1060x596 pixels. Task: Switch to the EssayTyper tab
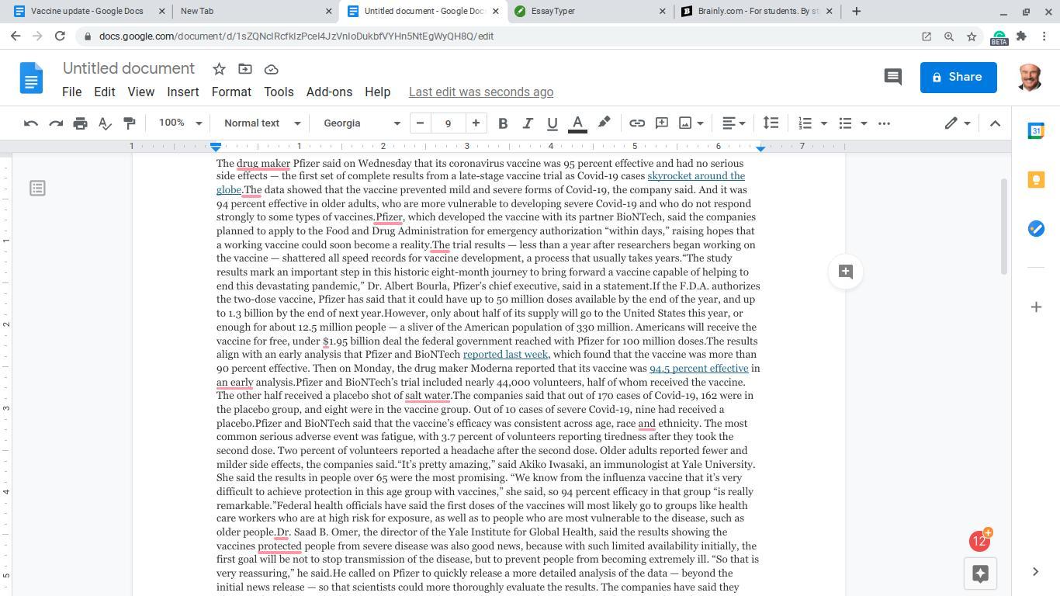tap(590, 12)
